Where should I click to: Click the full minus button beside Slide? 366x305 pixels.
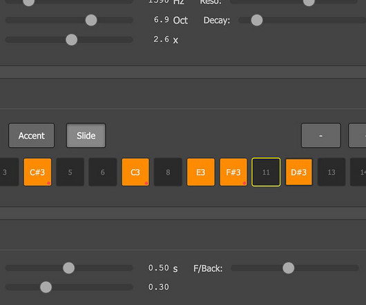click(x=321, y=135)
